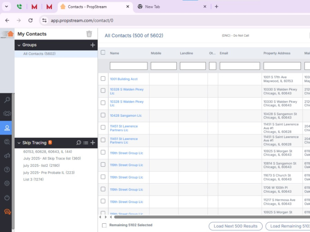
Task: Select the Contacts - PropStream tab
Action: click(x=96, y=7)
